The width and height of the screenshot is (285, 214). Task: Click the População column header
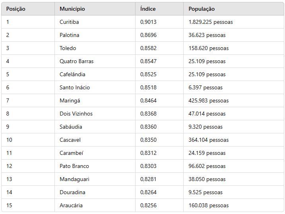point(202,9)
